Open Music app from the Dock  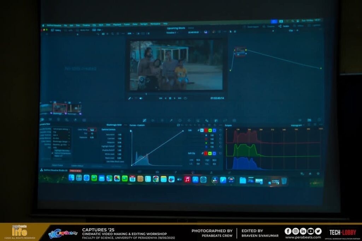point(187,179)
